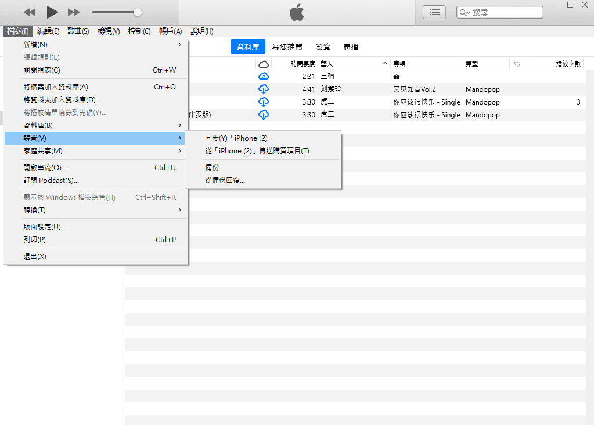594x425 pixels.
Task: Expand the 資料庫(B) submenu
Action: click(96, 125)
